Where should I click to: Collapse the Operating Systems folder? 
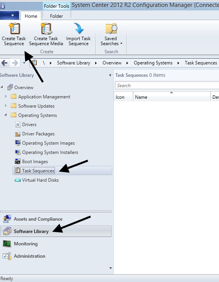point(6,115)
